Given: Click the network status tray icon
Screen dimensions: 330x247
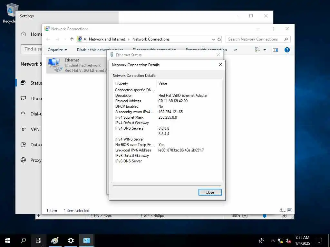Looking at the screenshot, I should [x=281, y=241].
